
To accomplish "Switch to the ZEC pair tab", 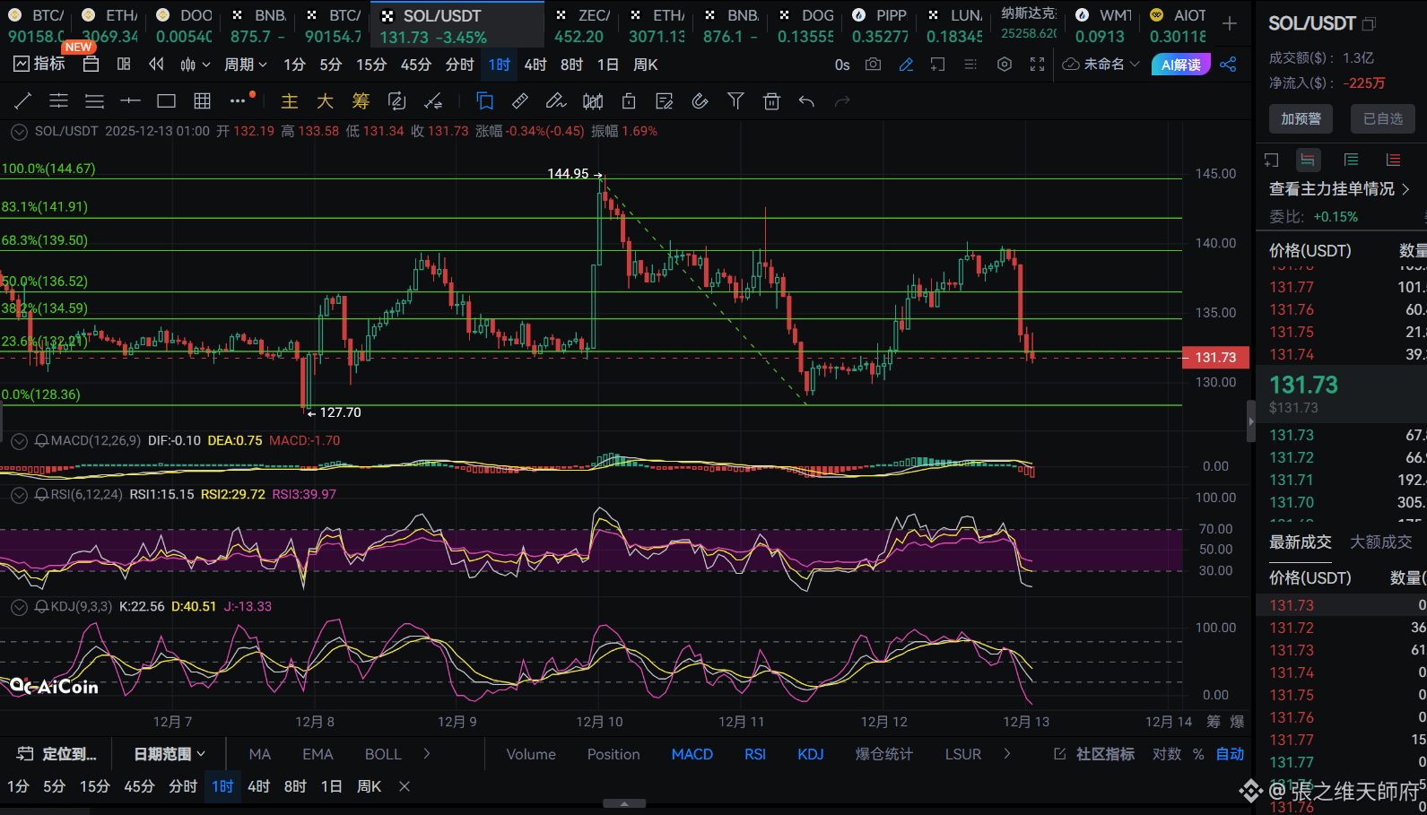I will click(x=580, y=25).
